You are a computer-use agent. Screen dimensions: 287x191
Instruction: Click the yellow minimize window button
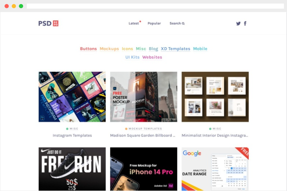(14, 6)
